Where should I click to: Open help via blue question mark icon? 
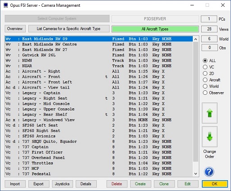[209, 172]
